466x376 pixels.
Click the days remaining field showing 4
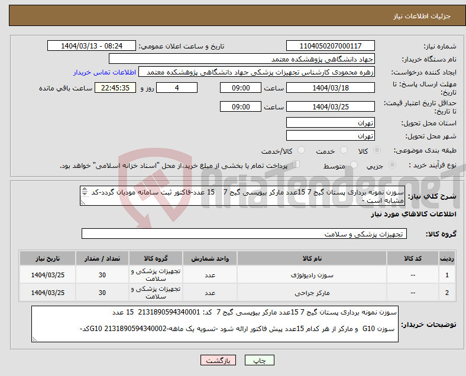point(177,88)
